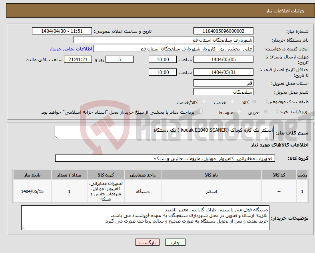
Task: Click the price validity time 10:00 field
Action: point(163,72)
